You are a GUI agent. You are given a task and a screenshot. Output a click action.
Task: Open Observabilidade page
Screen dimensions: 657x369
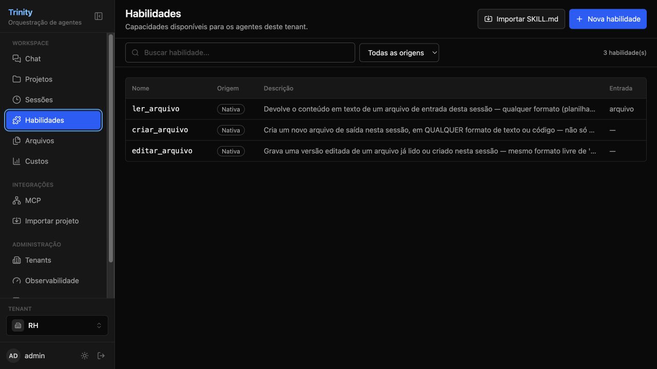tap(53, 280)
